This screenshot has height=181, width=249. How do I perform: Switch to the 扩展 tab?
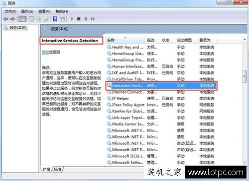tap(46, 170)
